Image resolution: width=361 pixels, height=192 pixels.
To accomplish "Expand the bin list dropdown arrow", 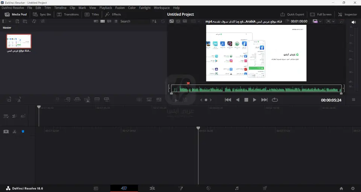I will pos(10,21).
